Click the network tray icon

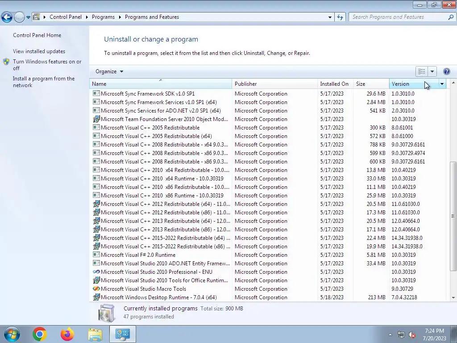(401, 335)
